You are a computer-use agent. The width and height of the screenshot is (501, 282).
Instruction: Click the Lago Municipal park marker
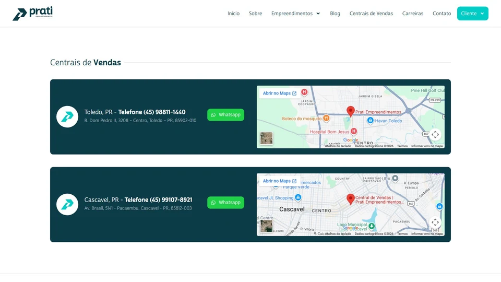pos(371,226)
